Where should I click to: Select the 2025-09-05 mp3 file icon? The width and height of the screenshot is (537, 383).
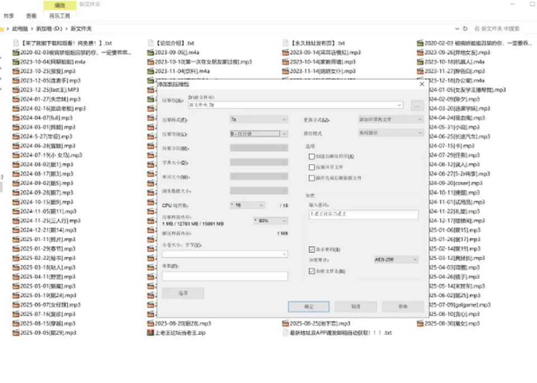[16, 333]
